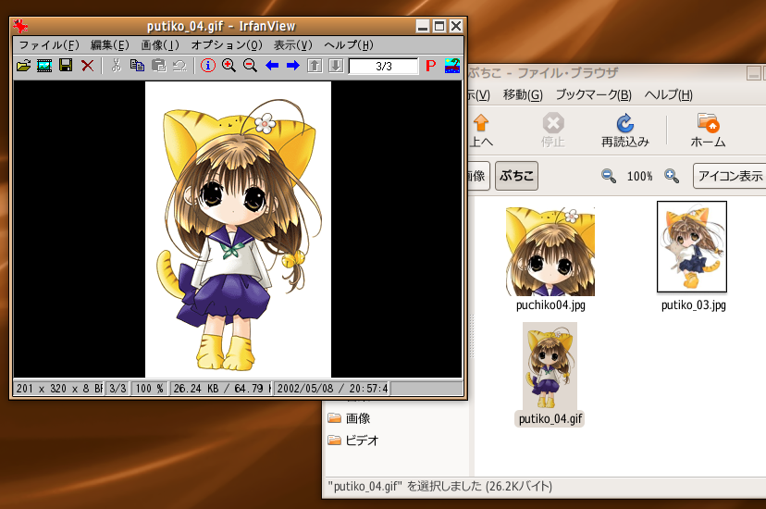The width and height of the screenshot is (766, 509).
Task: Click the Save floppy disk icon
Action: coord(66,66)
